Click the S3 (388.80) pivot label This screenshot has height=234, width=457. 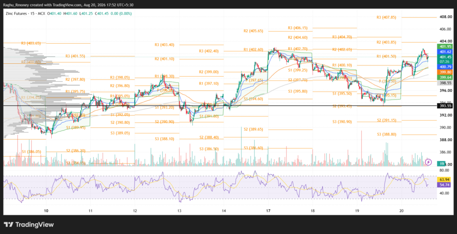[386, 135]
